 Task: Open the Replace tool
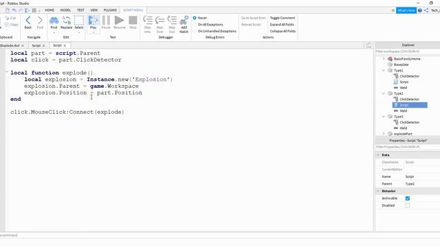point(66,23)
